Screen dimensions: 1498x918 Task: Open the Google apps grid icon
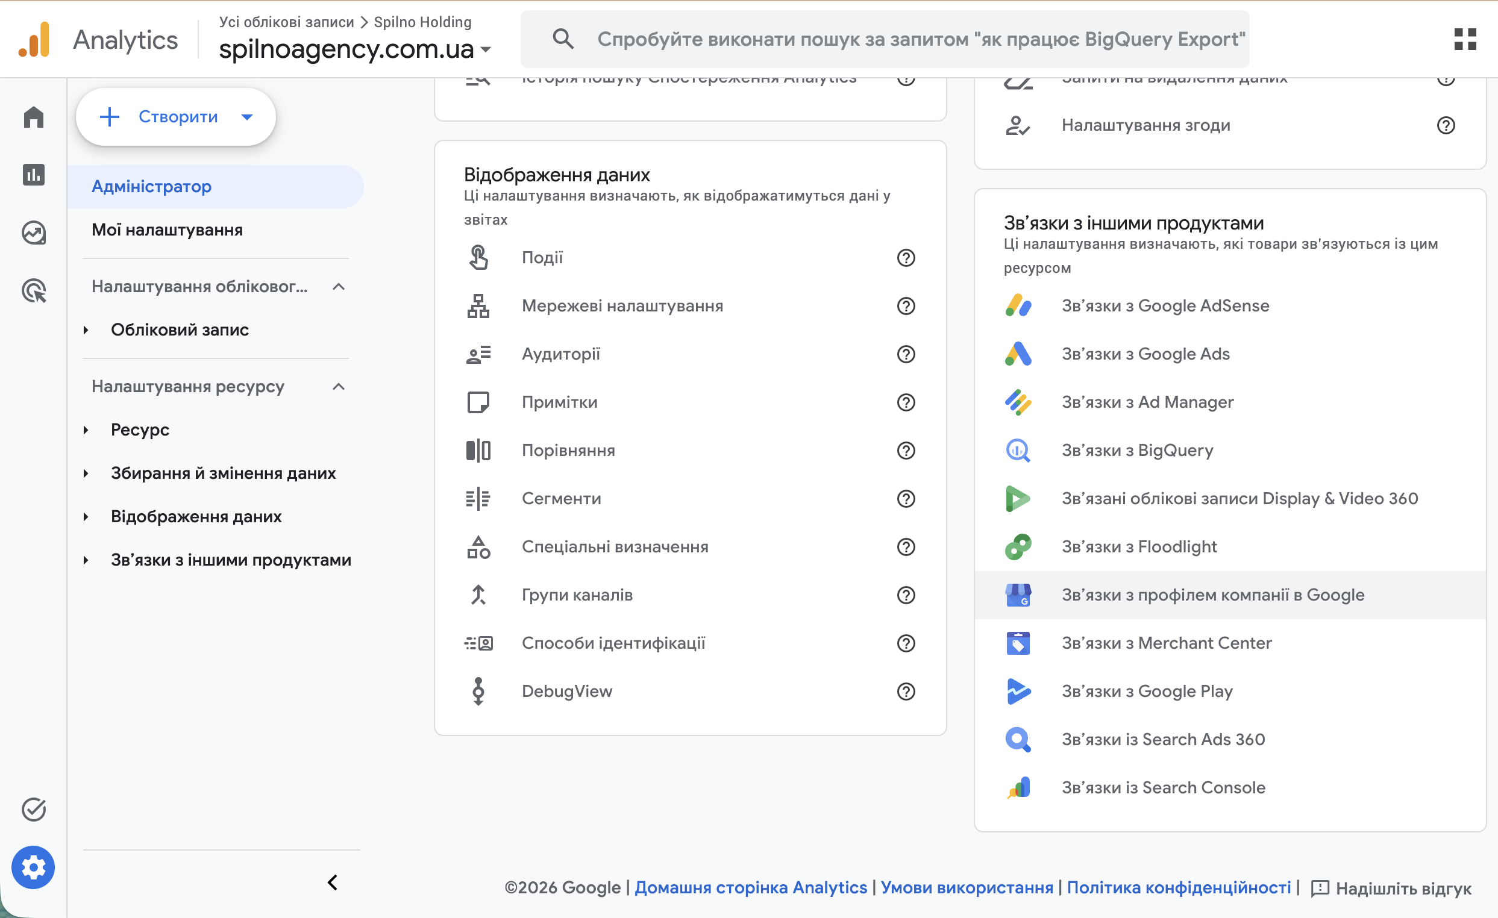(1465, 39)
